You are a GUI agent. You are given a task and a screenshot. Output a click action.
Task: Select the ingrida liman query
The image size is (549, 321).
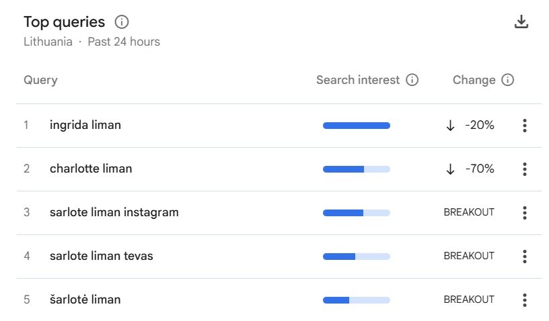85,125
